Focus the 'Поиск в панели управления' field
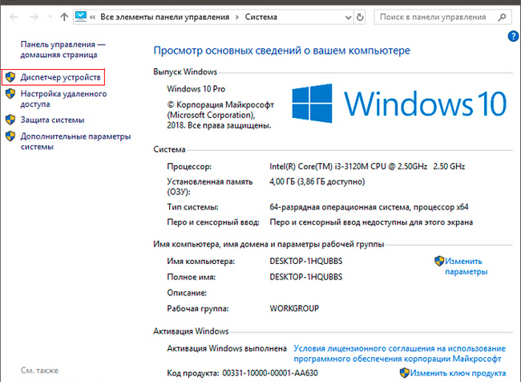Viewport: 521px width, 382px height. tap(442, 17)
